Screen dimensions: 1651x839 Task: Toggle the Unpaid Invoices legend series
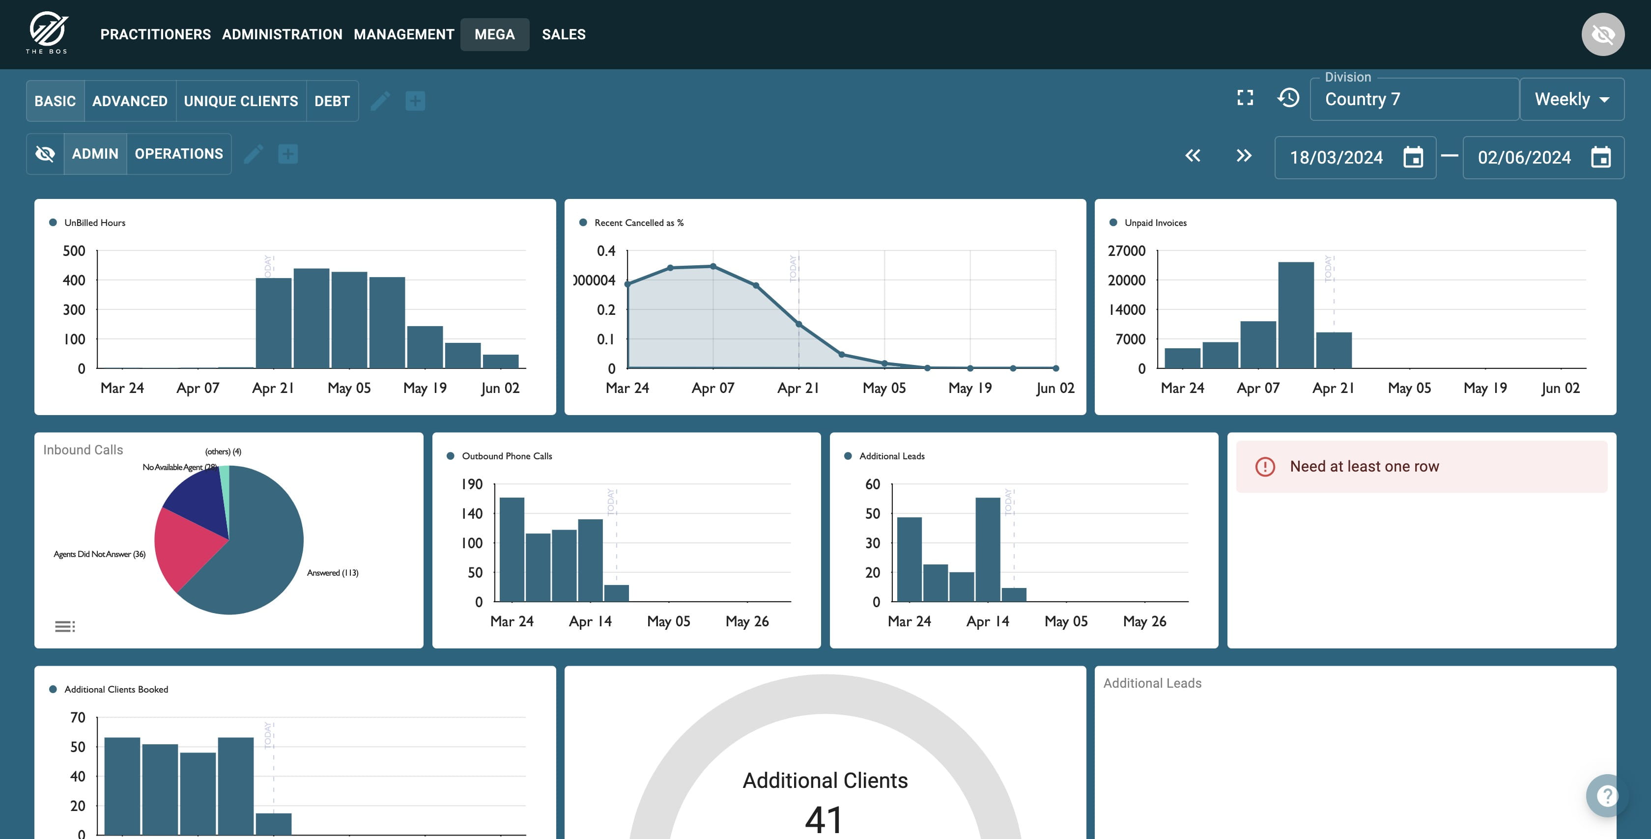pos(1148,223)
